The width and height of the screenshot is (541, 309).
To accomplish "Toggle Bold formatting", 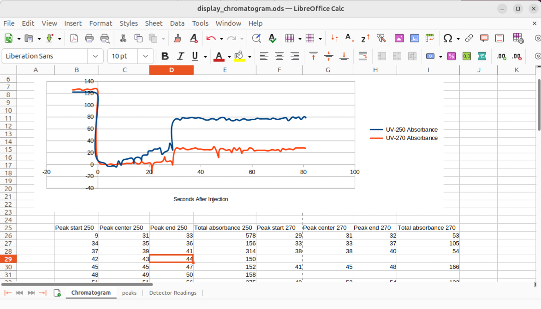I will pos(165,56).
